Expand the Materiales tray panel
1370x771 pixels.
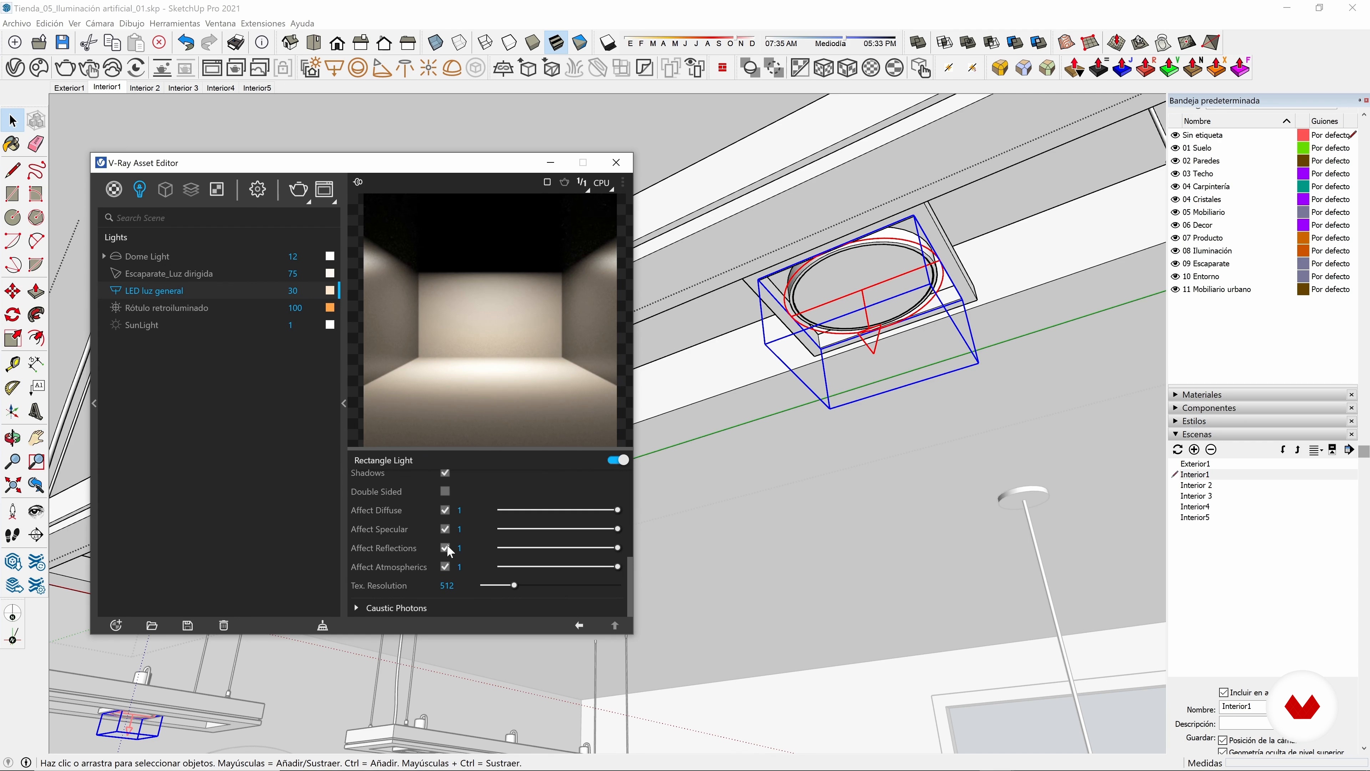point(1175,394)
